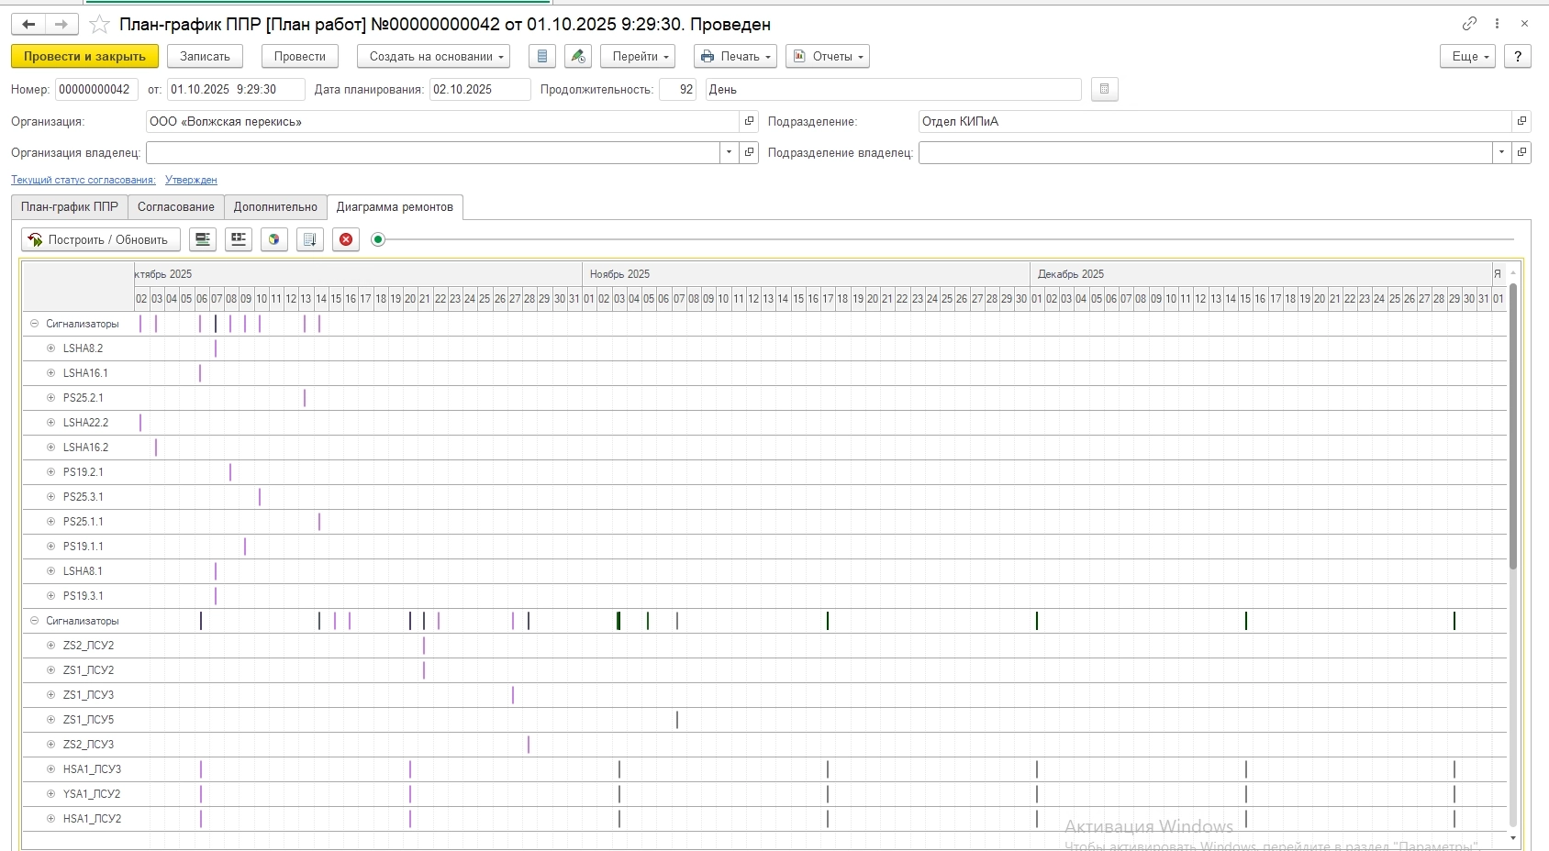Expand the LSHA8.2 tree row
Viewport: 1549px width, 851px height.
click(51, 348)
